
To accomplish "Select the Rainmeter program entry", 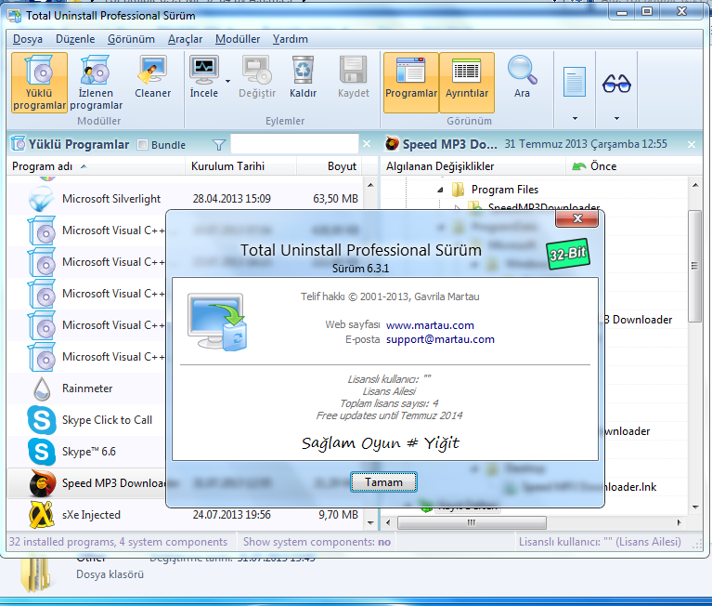I will (x=87, y=389).
